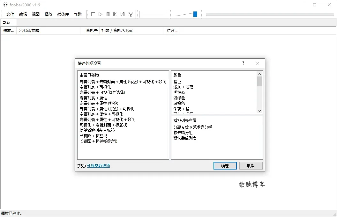This screenshot has height=217, width=337.
Task: Click the color list scrollbar thumb
Action: click(x=260, y=81)
